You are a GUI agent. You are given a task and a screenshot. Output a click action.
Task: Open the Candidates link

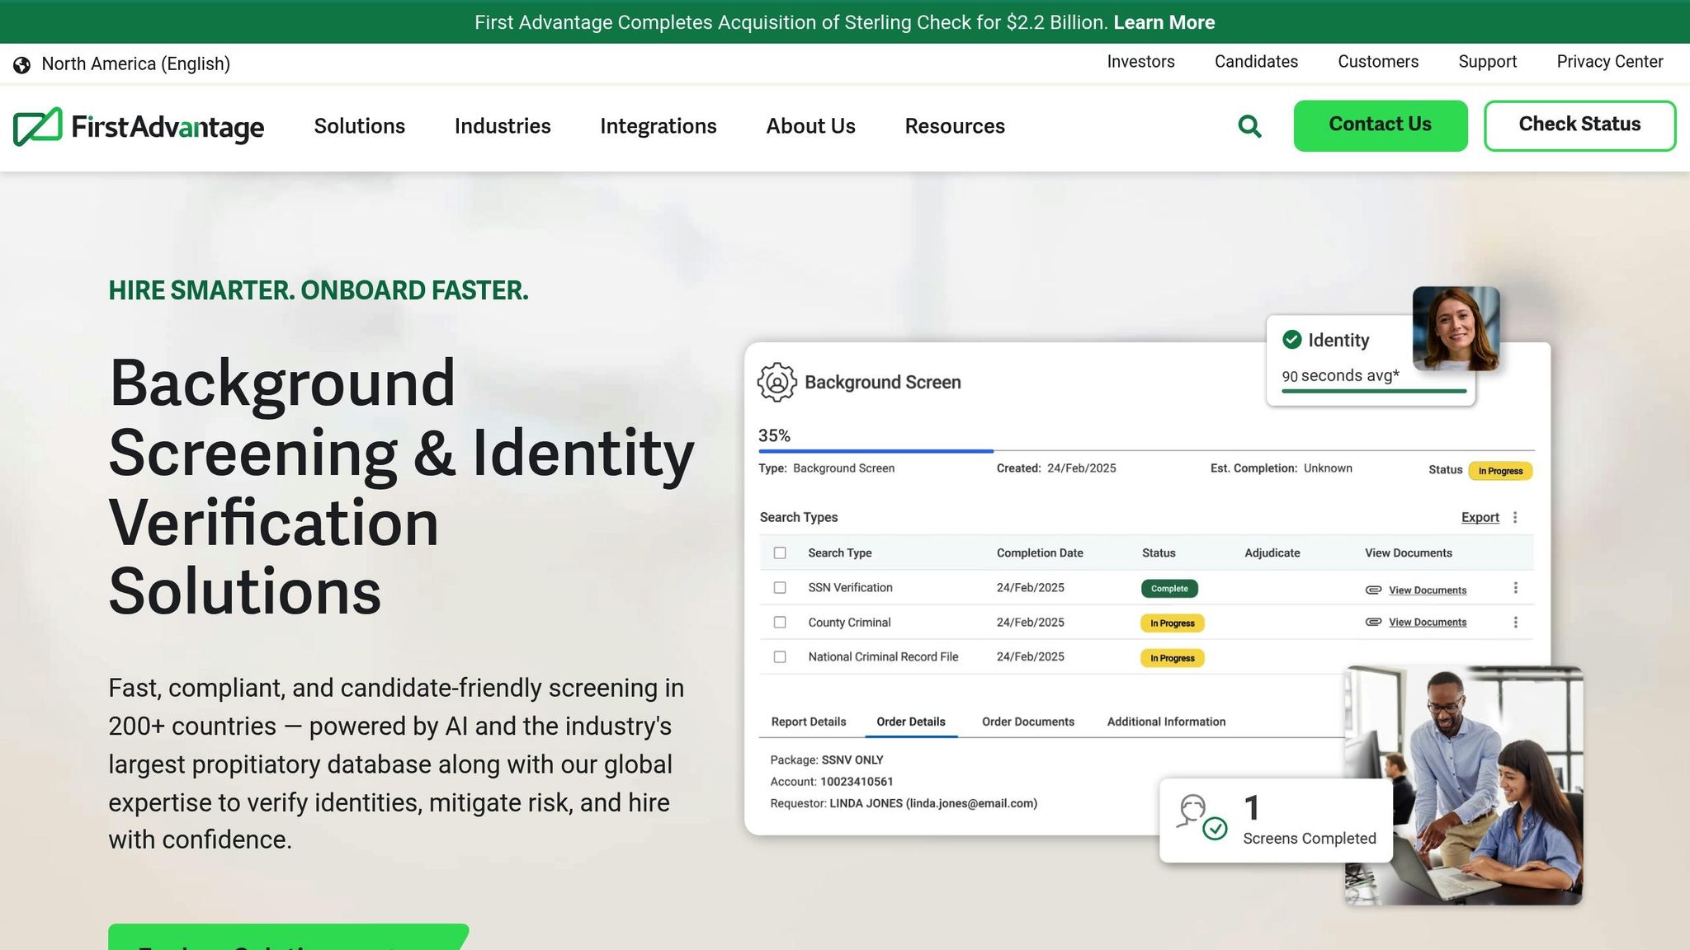[x=1256, y=62]
